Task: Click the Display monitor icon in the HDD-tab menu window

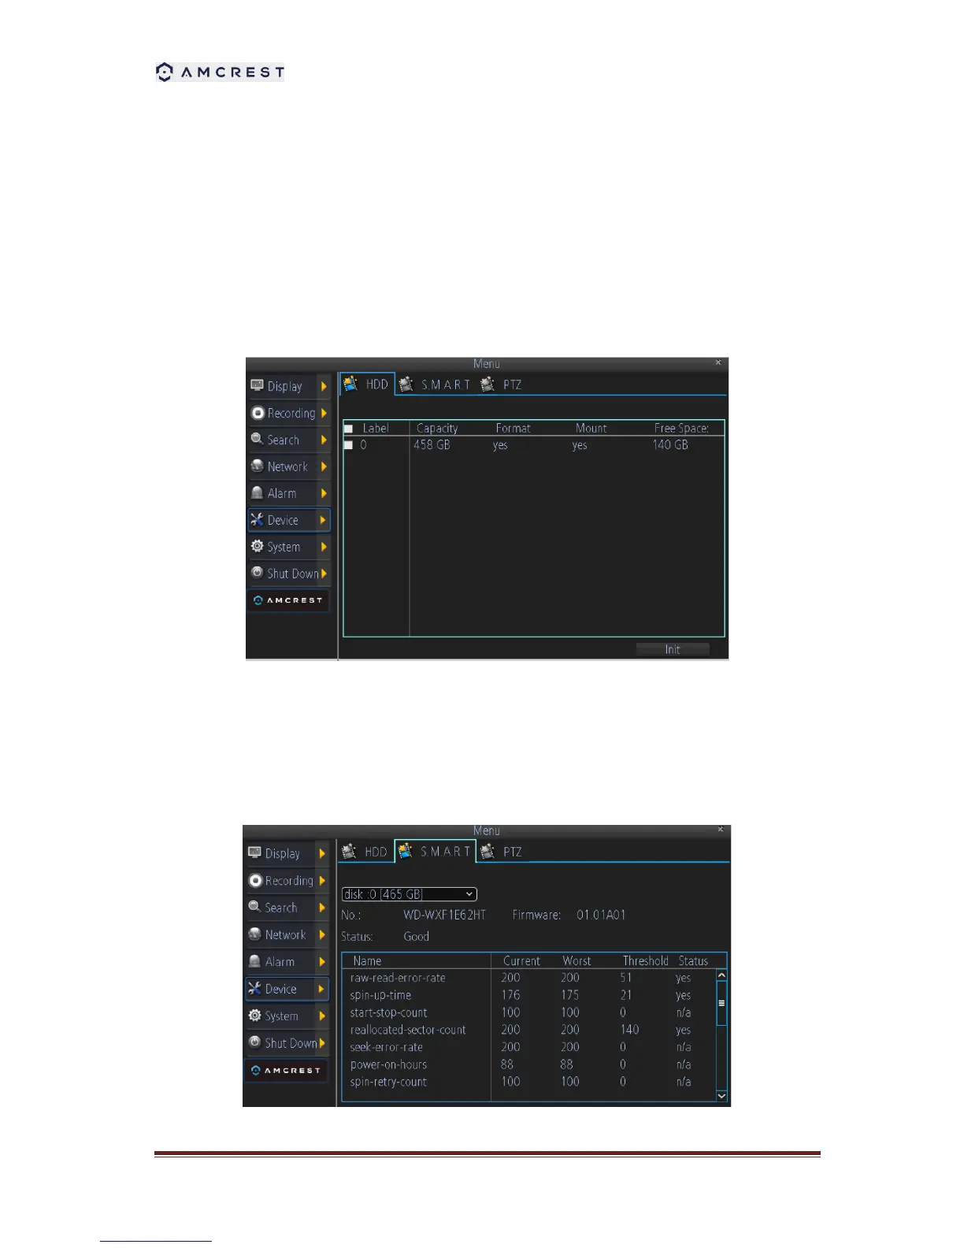Action: [257, 385]
